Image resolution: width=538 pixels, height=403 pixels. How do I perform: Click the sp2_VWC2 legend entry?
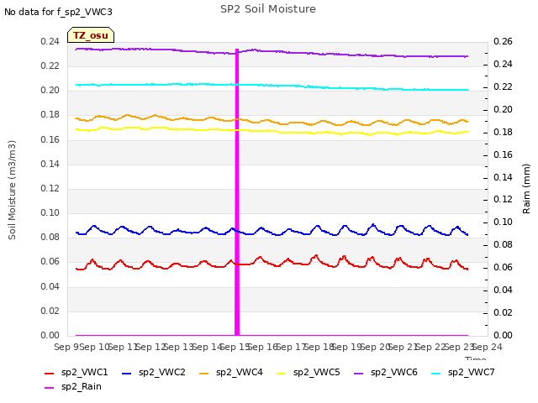(x=153, y=373)
